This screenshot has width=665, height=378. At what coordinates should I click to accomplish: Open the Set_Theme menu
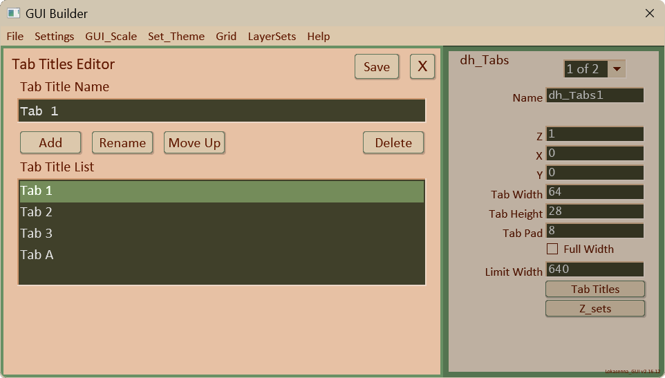pos(176,37)
